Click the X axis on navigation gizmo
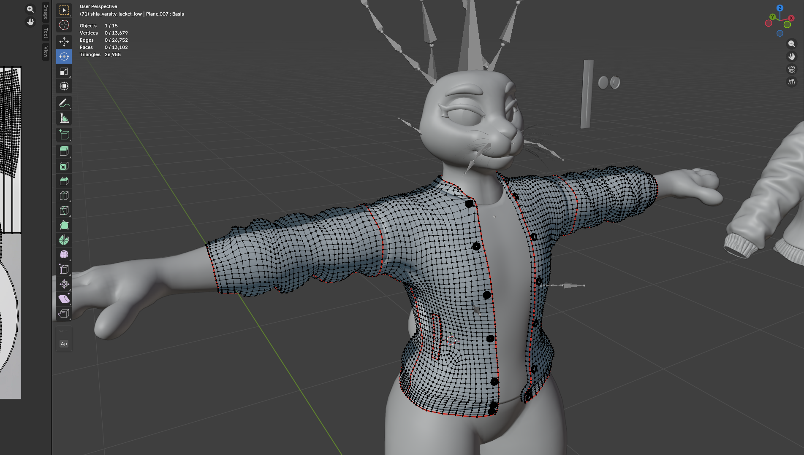The image size is (804, 455). 791,18
